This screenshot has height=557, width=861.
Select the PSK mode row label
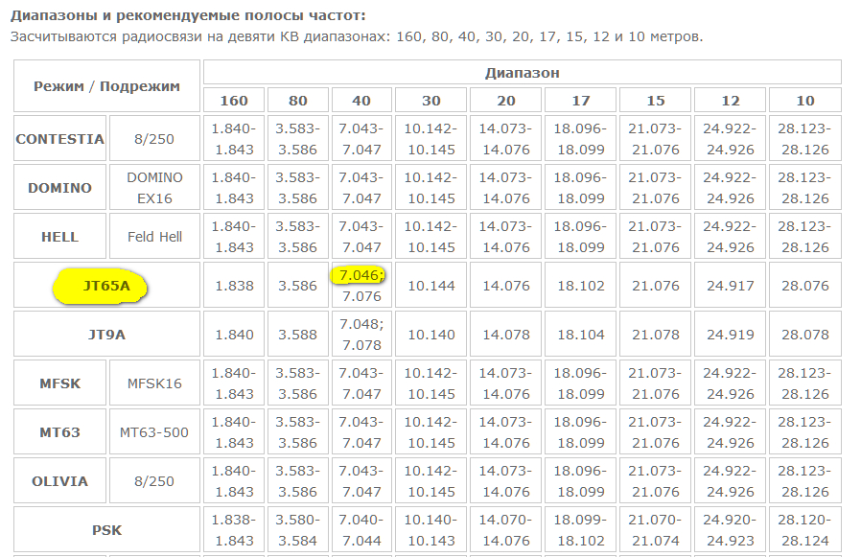(x=106, y=530)
